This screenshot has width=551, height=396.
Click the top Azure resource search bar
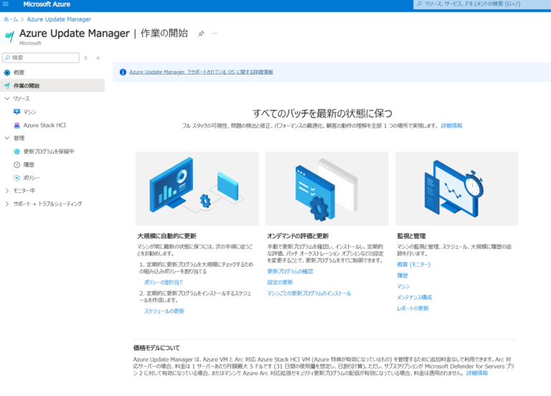(x=481, y=4)
